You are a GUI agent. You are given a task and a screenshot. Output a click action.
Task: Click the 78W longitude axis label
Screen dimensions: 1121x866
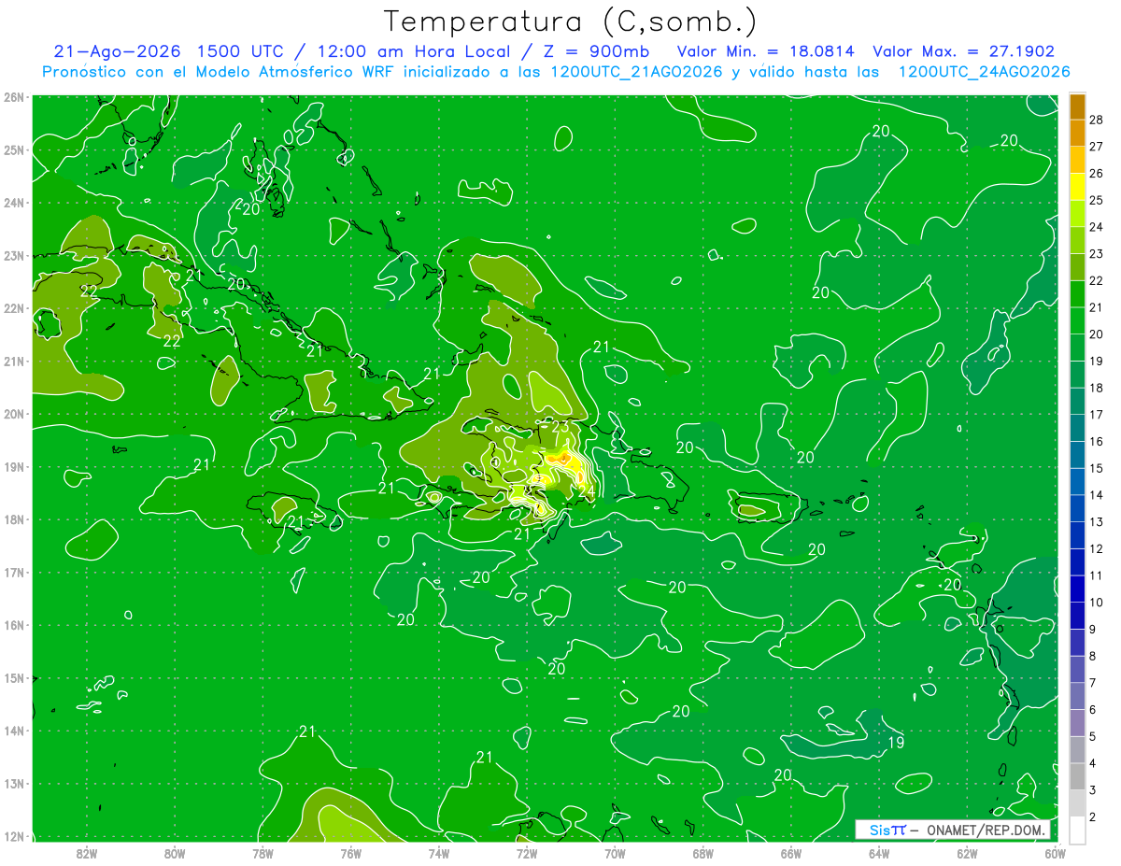(x=263, y=853)
